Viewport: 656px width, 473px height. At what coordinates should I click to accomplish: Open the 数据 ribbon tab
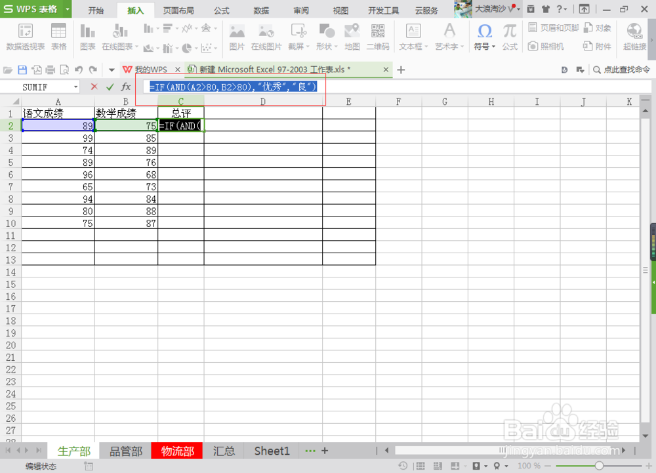261,10
